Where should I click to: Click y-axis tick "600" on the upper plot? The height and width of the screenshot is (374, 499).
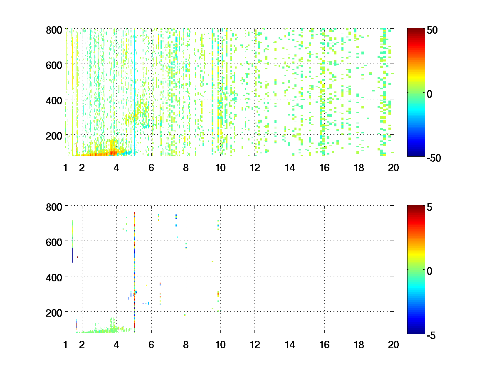54,65
